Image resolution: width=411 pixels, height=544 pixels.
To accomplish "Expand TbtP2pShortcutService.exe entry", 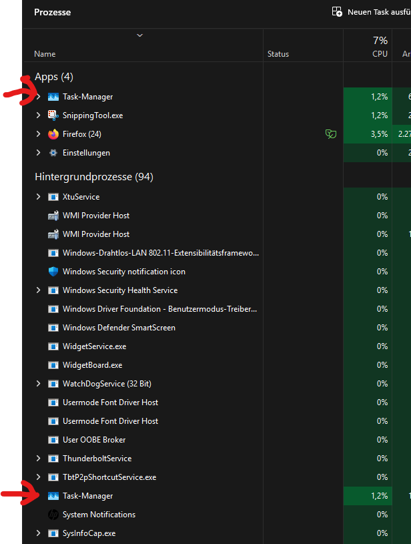I will click(38, 477).
